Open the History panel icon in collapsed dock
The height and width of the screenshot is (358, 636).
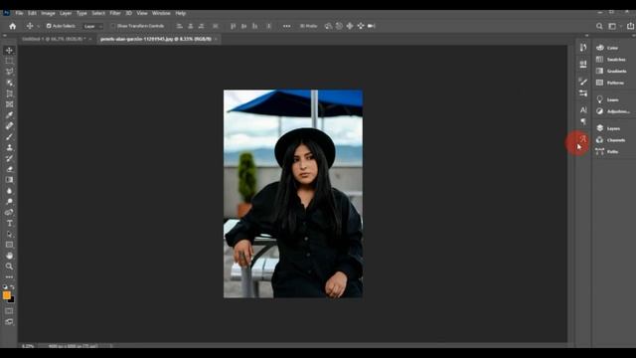point(583,48)
